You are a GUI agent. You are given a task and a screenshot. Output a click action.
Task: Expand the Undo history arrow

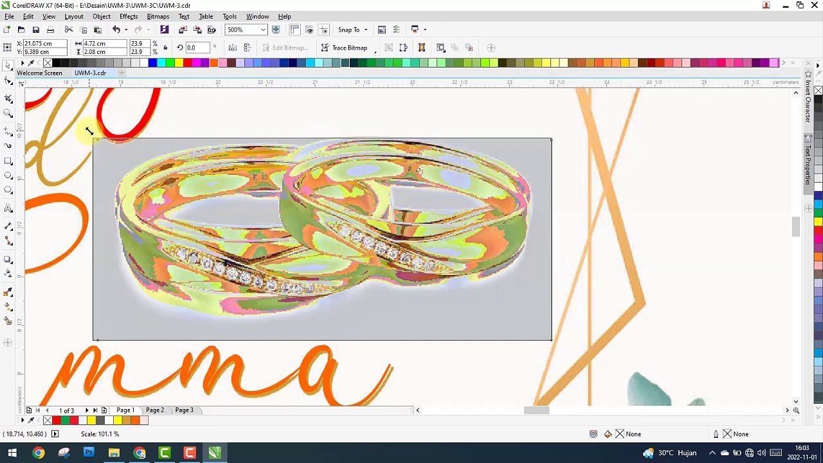point(125,30)
